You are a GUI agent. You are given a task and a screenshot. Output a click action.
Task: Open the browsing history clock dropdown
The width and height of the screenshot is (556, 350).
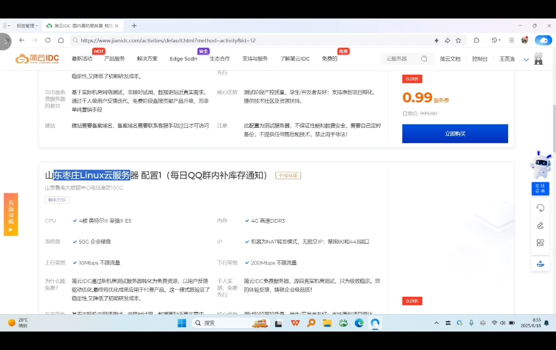click(x=496, y=40)
